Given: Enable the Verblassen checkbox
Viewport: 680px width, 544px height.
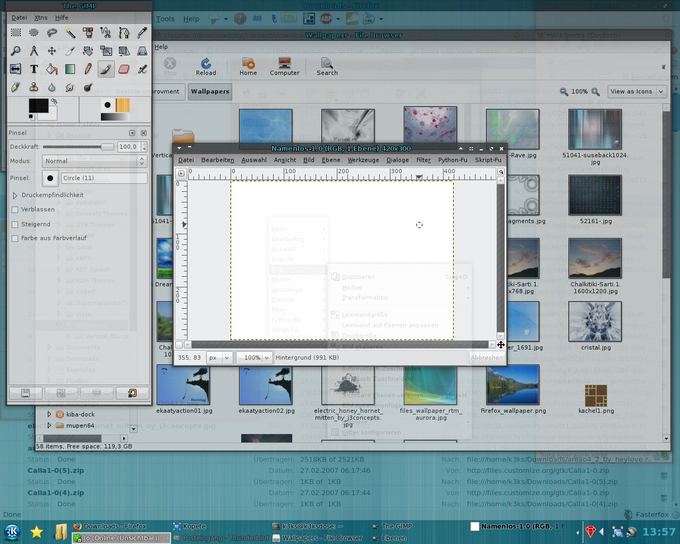Looking at the screenshot, I should coord(15,210).
